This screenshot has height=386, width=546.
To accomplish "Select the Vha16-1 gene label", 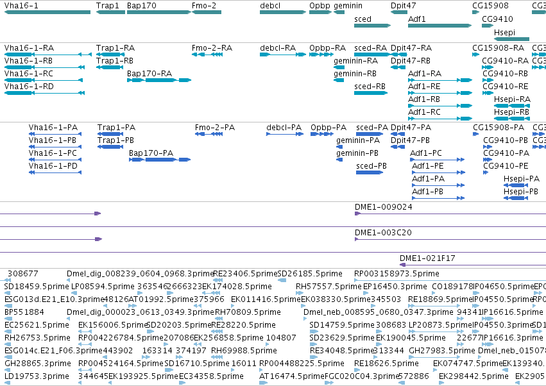I will click(x=21, y=6).
